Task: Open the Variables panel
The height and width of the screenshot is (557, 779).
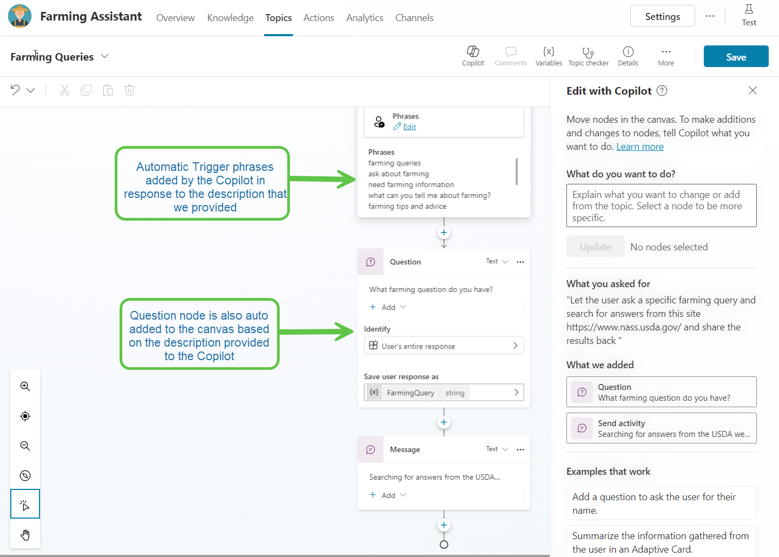Action: click(x=549, y=56)
